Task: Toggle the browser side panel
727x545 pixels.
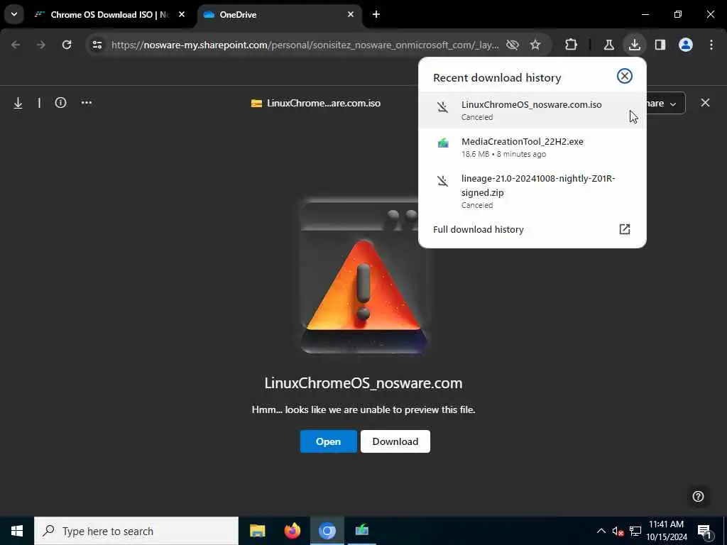Action: coord(660,45)
